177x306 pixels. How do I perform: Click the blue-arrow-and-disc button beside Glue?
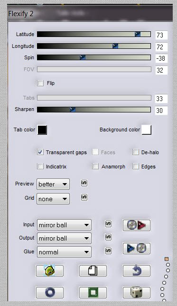(x=137, y=249)
